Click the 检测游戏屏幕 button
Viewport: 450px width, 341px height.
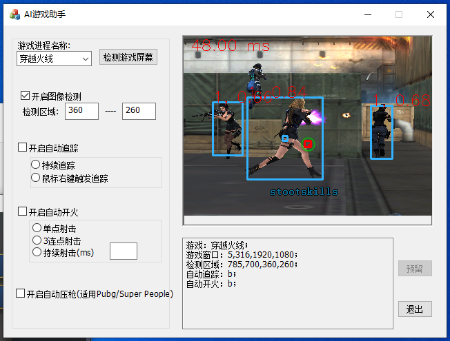pyautogui.click(x=128, y=57)
